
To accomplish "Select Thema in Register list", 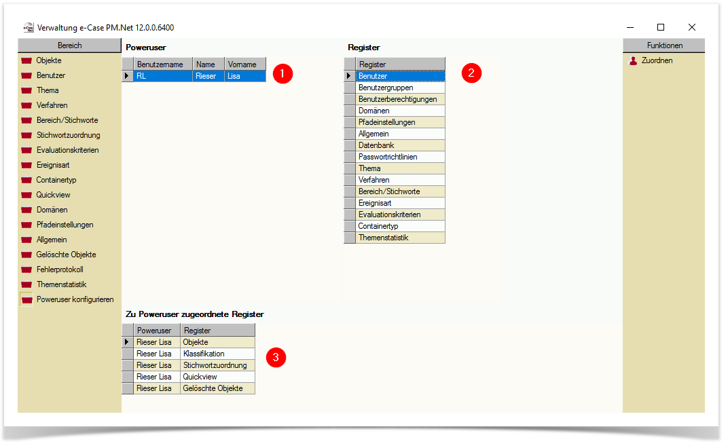I will 400,168.
